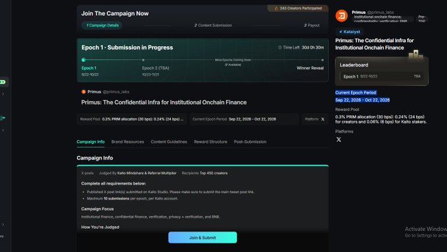The image size is (447, 252).
Task: Select the Winner Reveal timeline marker
Action: click(322, 60)
